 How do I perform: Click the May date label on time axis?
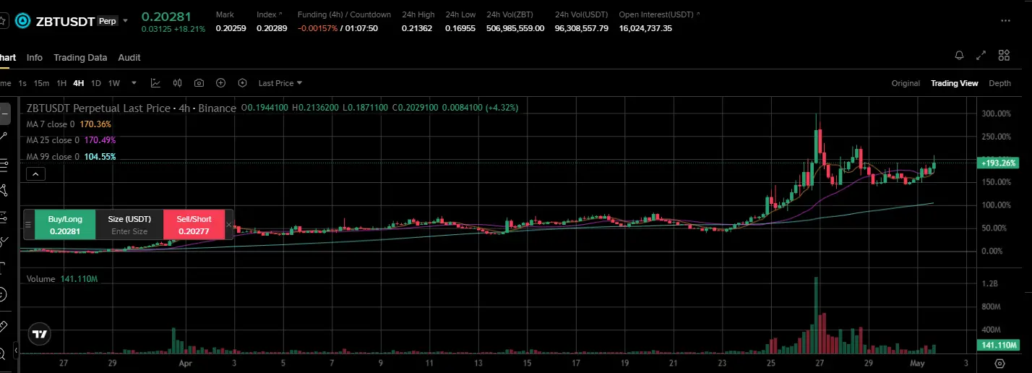(x=918, y=363)
